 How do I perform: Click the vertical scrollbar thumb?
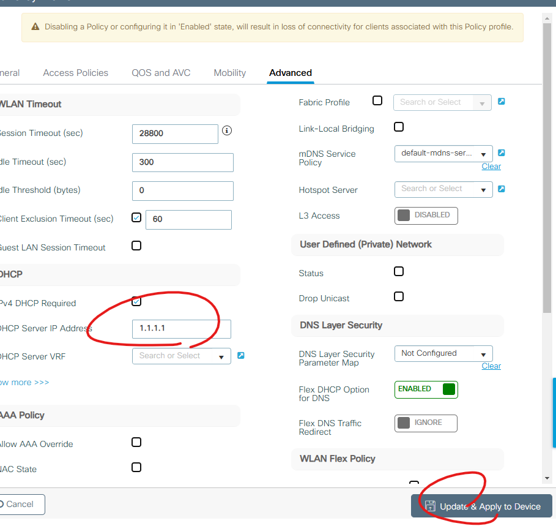pyautogui.click(x=547, y=168)
